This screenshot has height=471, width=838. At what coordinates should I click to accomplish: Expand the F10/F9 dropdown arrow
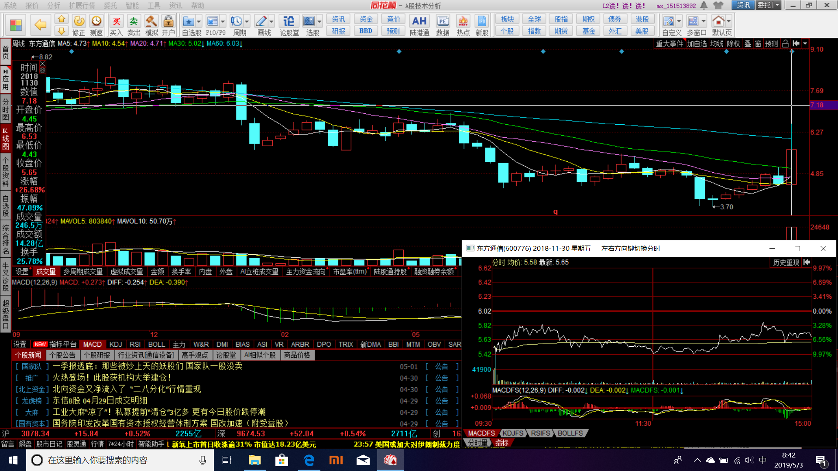click(223, 21)
